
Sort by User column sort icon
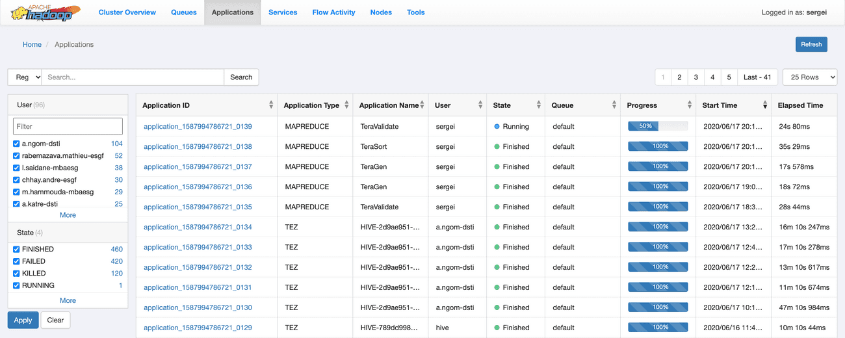pyautogui.click(x=480, y=105)
